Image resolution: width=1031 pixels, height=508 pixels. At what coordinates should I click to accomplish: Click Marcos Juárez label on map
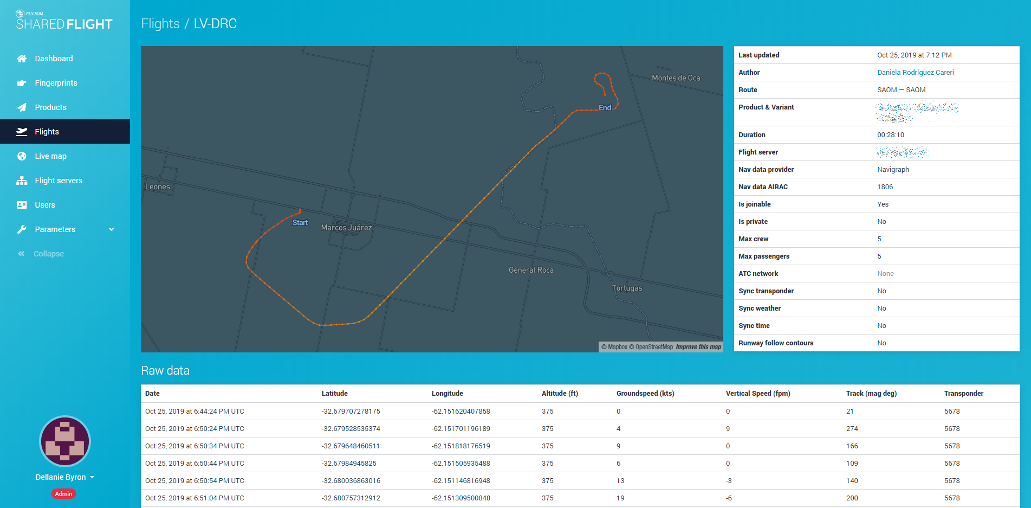[347, 228]
